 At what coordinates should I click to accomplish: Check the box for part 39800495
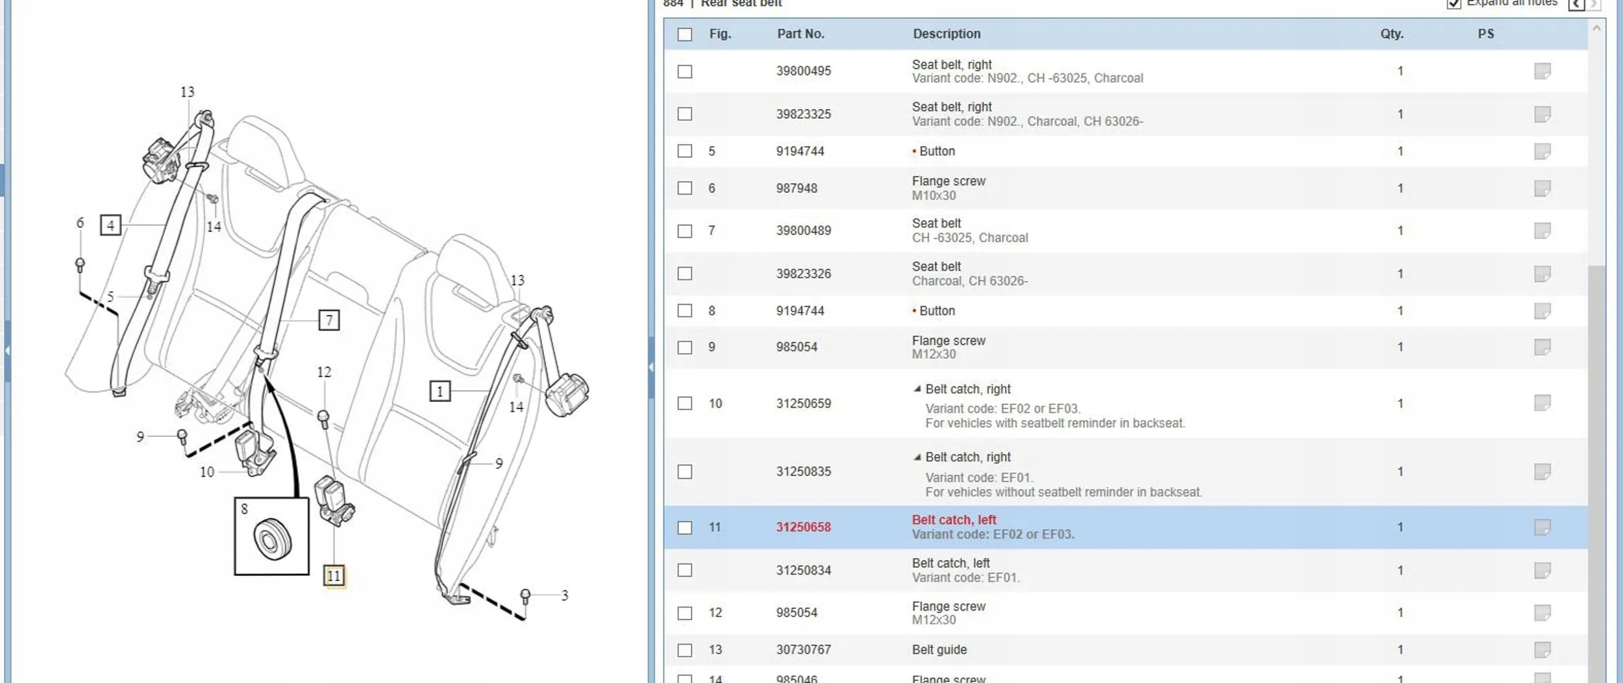(685, 71)
